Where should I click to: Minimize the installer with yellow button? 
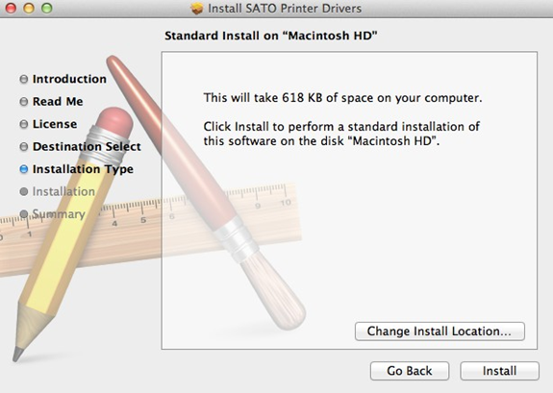click(29, 8)
